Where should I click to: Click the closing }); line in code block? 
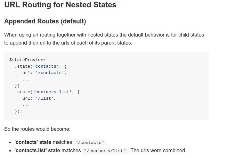pos(18,111)
